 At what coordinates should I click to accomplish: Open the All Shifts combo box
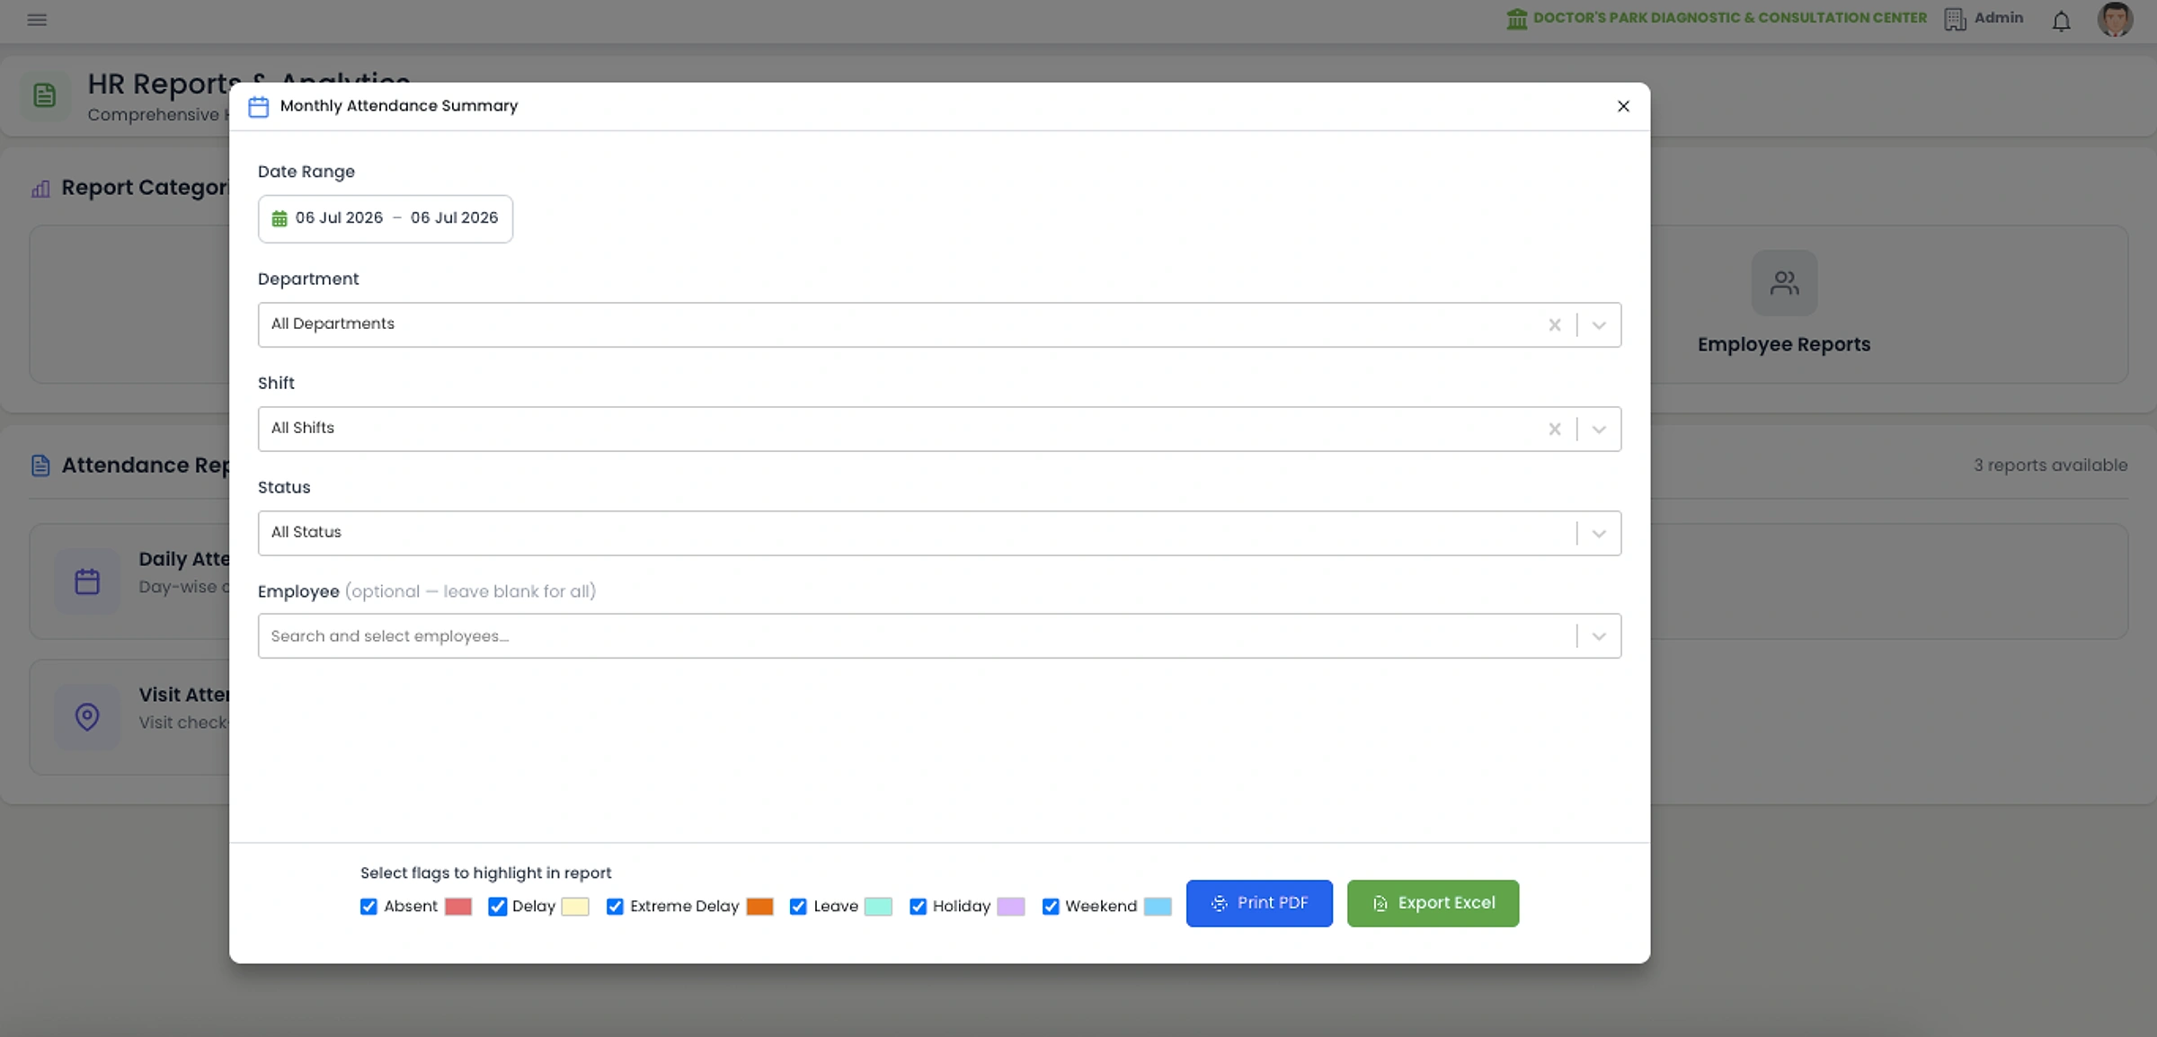coord(939,430)
